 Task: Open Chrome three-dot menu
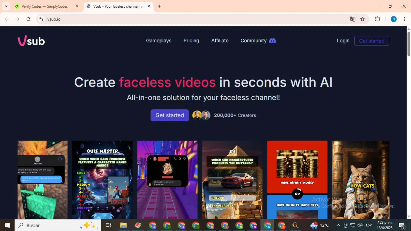(x=404, y=19)
